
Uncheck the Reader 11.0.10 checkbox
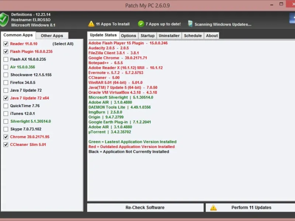(6, 44)
